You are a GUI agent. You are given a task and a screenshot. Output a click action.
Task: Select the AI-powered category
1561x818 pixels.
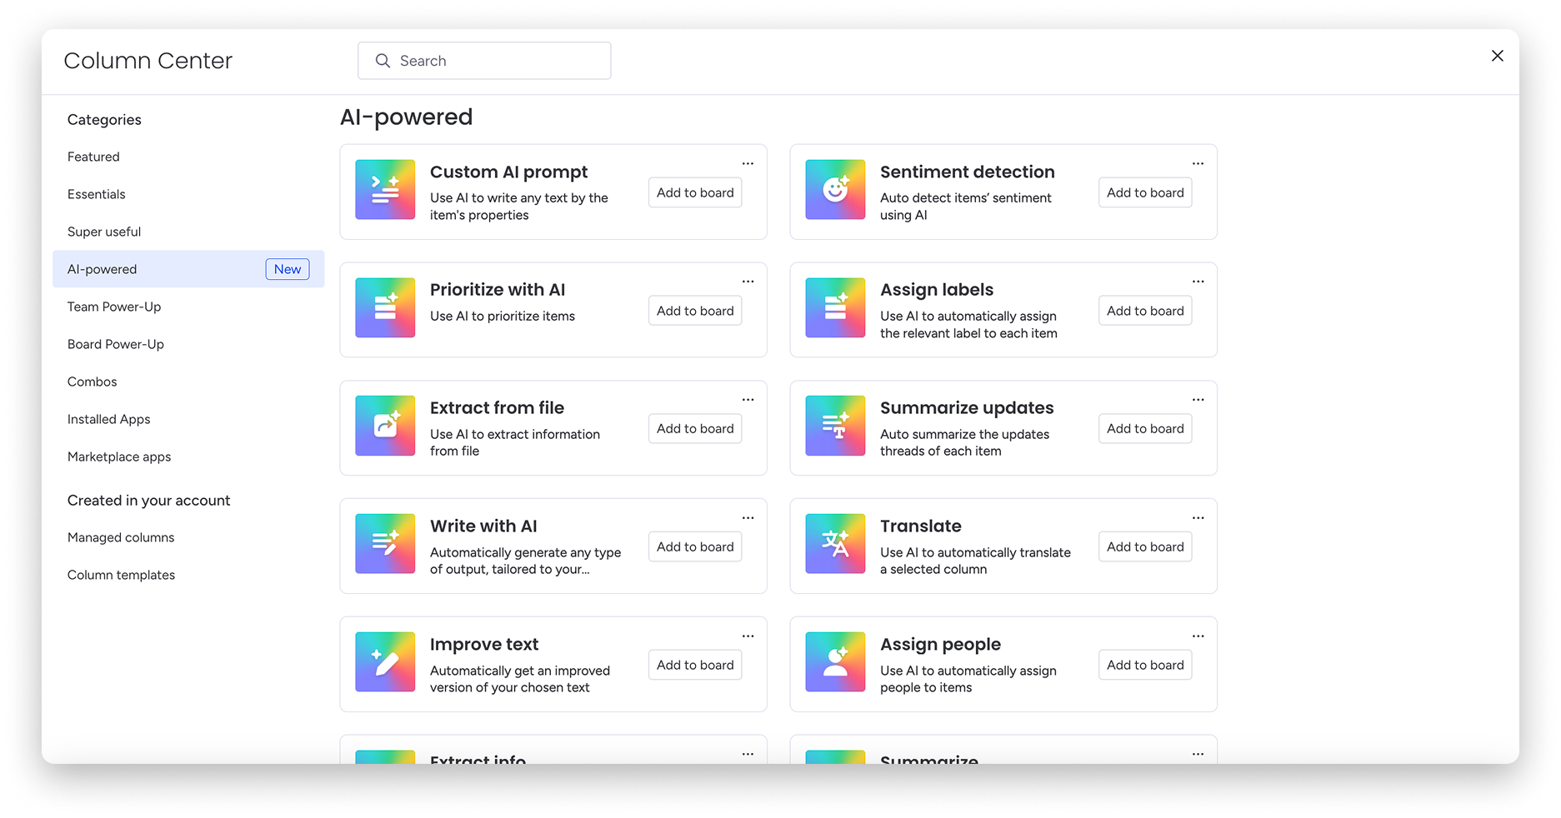(188, 269)
